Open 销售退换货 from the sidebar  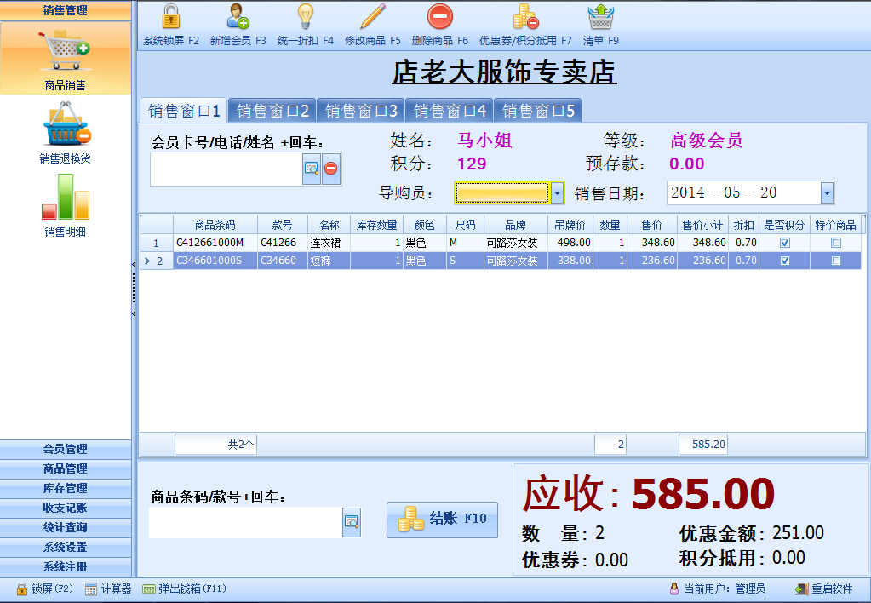[66, 128]
